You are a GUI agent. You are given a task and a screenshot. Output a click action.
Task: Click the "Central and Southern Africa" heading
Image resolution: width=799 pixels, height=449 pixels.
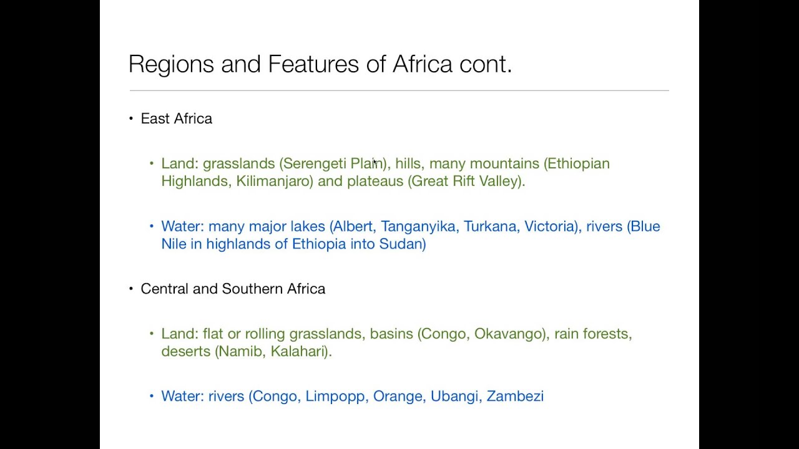(x=233, y=289)
